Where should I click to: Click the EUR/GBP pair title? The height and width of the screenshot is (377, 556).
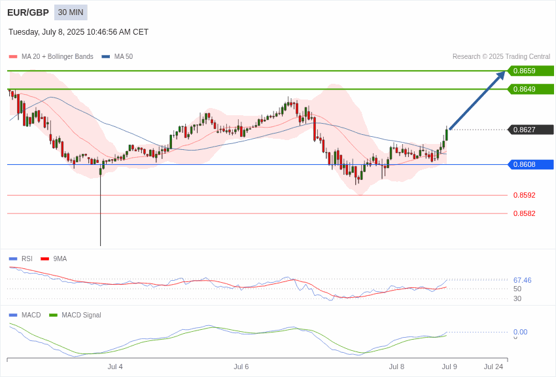click(28, 12)
